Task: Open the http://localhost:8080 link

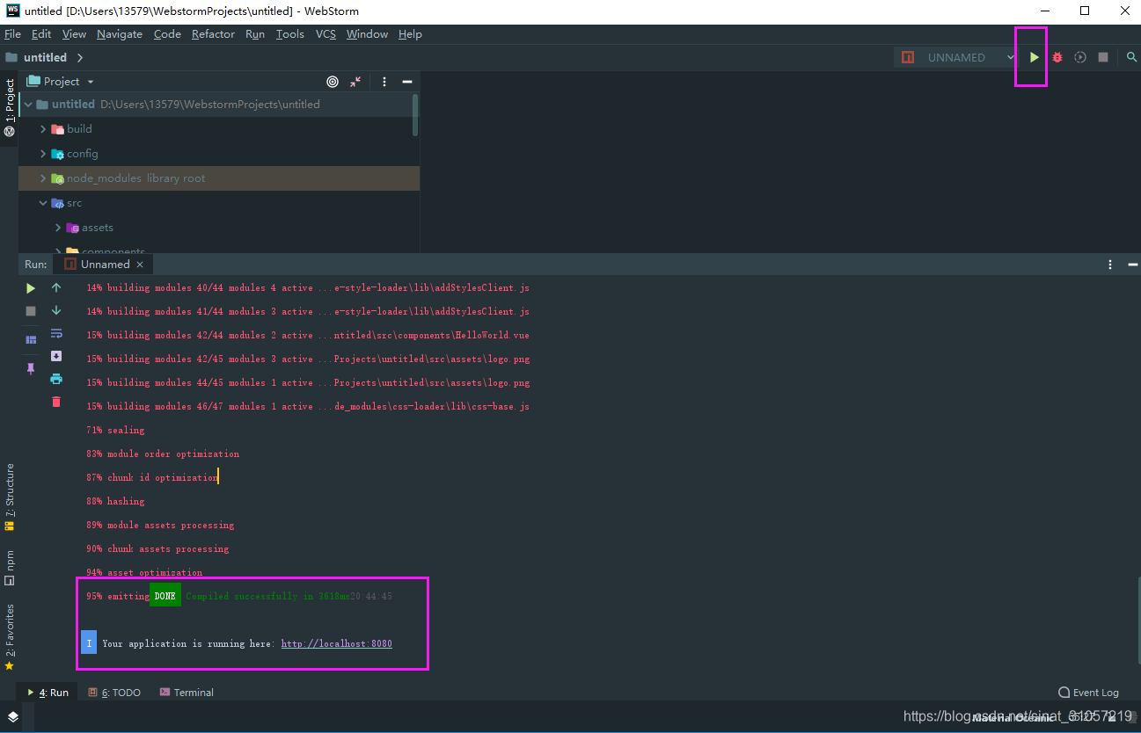Action: click(x=337, y=643)
